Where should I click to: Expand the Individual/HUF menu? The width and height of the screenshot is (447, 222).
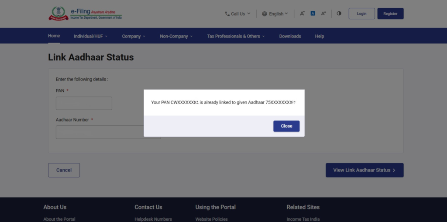(91, 36)
